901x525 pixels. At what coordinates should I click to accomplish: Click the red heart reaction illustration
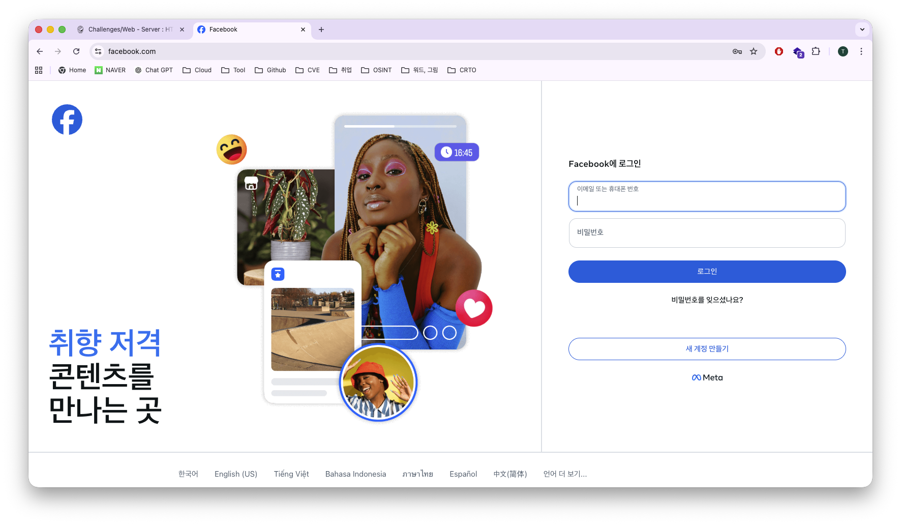pos(474,308)
